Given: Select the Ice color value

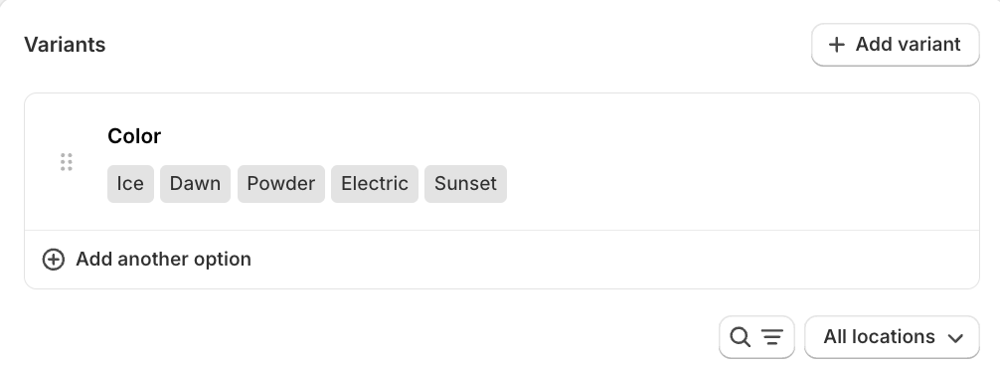Looking at the screenshot, I should pos(130,184).
